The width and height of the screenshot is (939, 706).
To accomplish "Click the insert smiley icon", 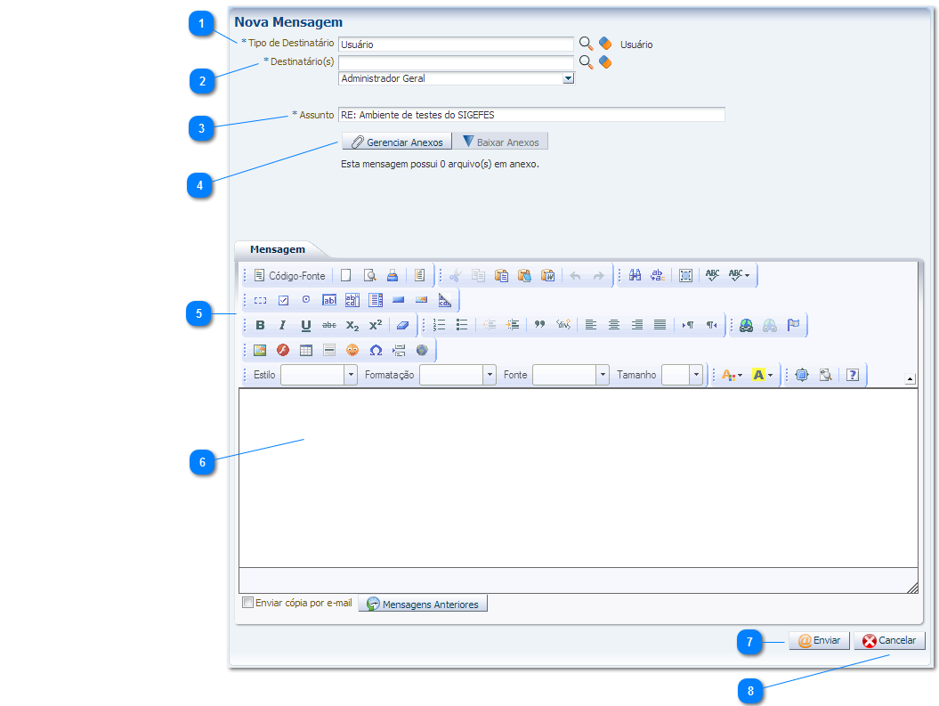I will pos(352,350).
